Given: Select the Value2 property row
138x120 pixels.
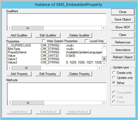Looking at the screenshot, I should [55, 62].
